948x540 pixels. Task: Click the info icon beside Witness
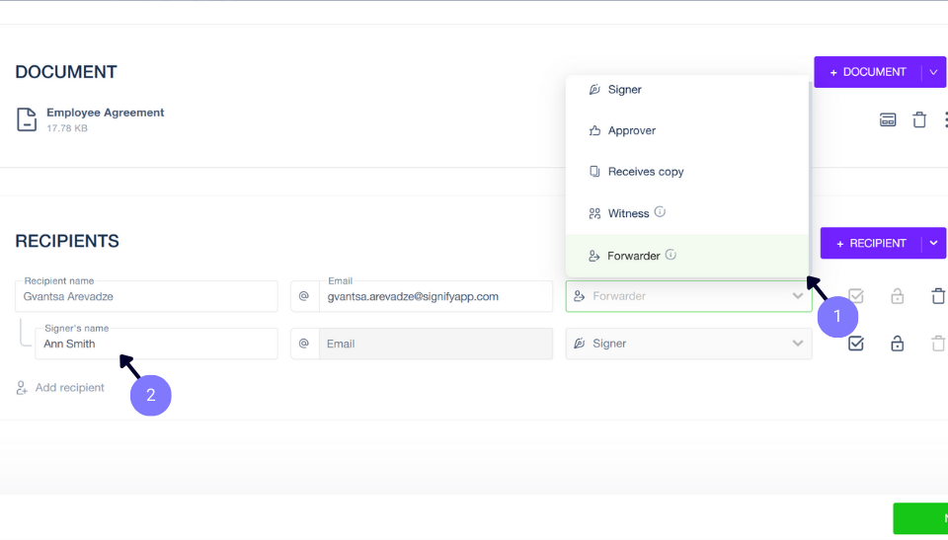pyautogui.click(x=660, y=212)
